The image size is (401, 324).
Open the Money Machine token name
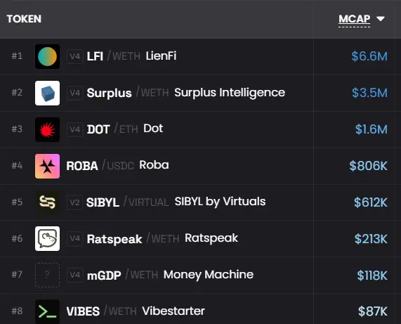coord(209,275)
